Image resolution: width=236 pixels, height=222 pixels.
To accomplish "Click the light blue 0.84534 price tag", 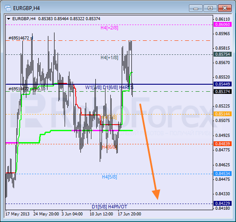I will (222, 174).
